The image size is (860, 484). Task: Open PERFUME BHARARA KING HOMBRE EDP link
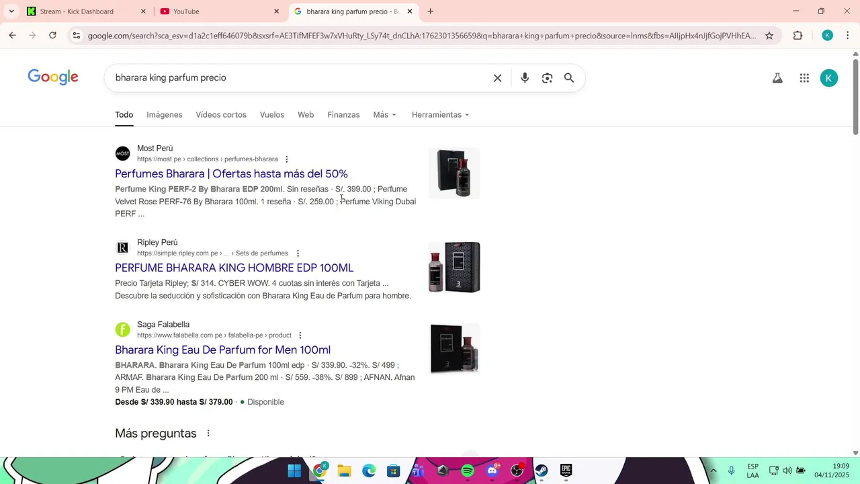coord(234,268)
